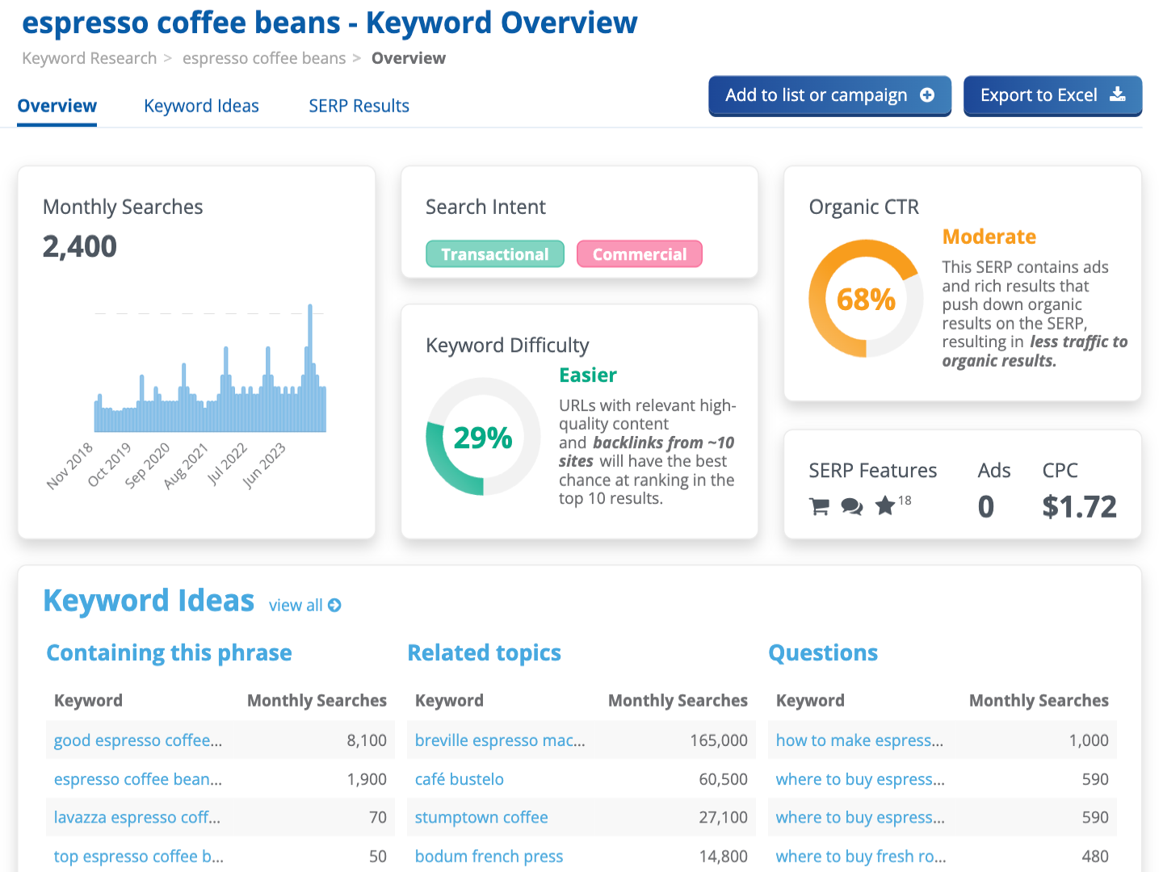Click the shopping cart SERP feature icon
The image size is (1163, 872).
point(819,507)
